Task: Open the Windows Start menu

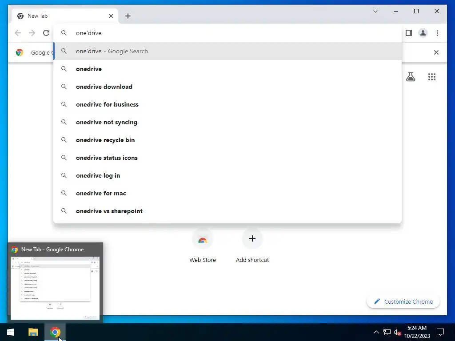Action: tap(11, 332)
